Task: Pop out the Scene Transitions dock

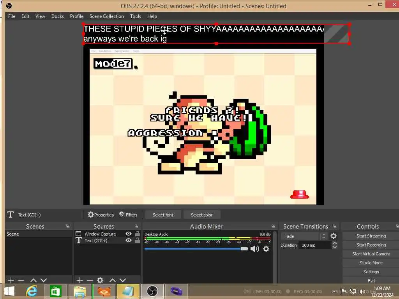Action: [335, 226]
